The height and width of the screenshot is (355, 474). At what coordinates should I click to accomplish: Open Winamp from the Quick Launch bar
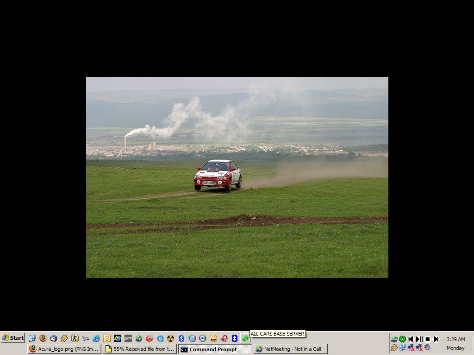click(64, 338)
